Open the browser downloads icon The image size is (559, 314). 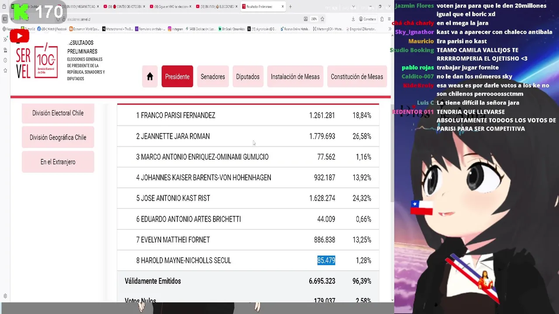coord(353,19)
